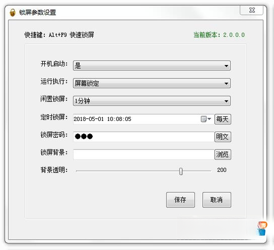Click the 当前版本: 2.0.0.0 text
This screenshot has height=250, width=274.
(219, 35)
